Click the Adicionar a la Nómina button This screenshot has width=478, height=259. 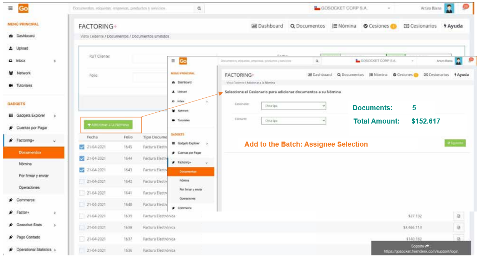pos(108,125)
